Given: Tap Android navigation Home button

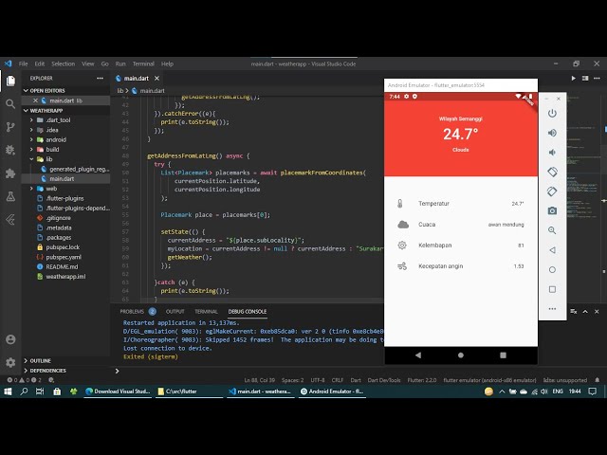Looking at the screenshot, I should pos(461,355).
